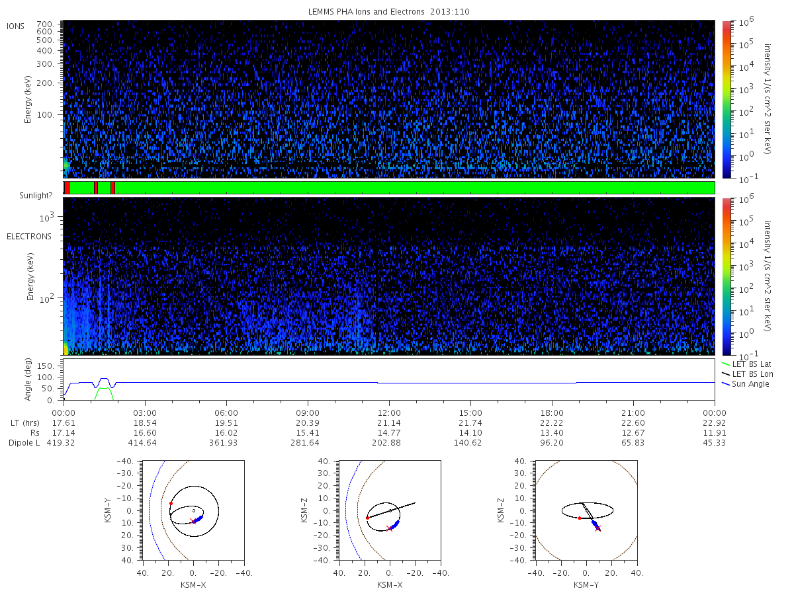Click the IONS panel label
794x595 pixels.
click(x=17, y=26)
